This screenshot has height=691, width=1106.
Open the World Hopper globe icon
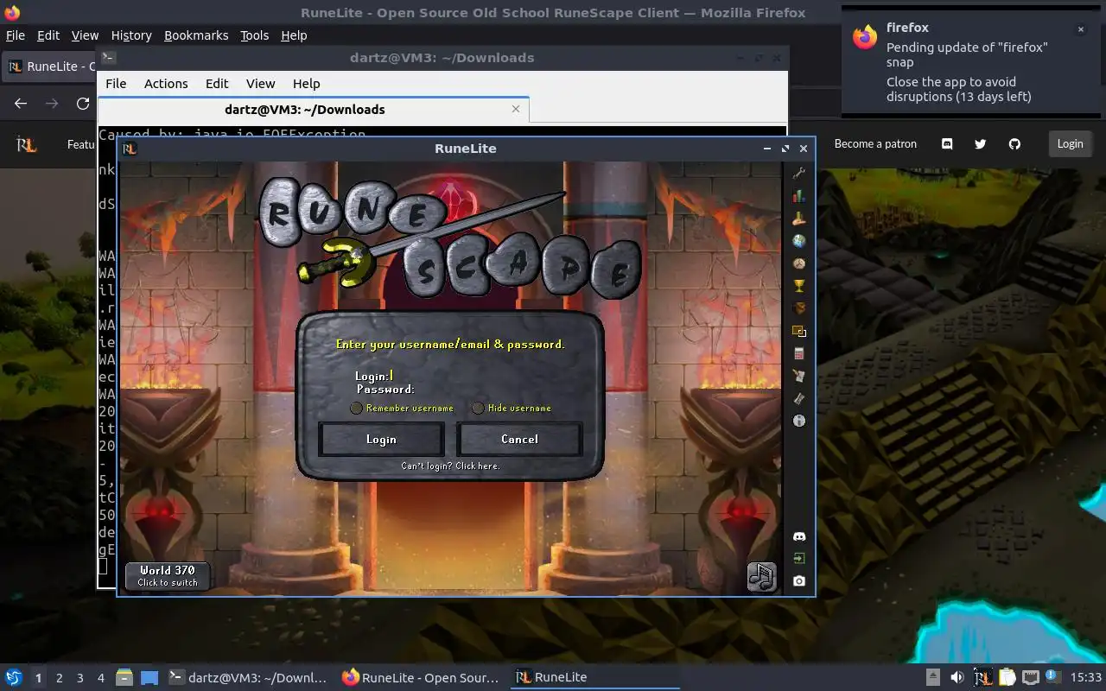pos(799,241)
